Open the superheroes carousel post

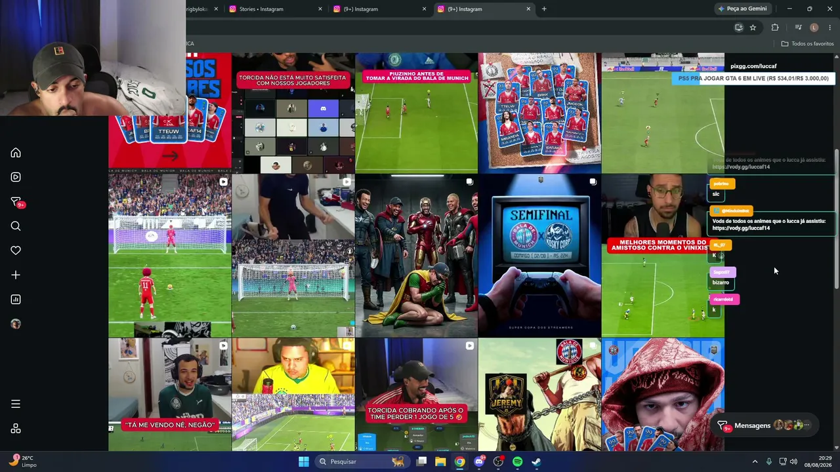417,256
